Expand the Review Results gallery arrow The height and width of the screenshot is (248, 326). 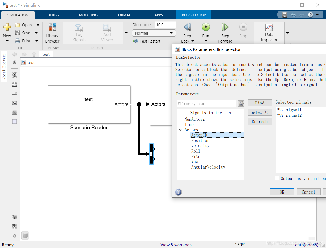pos(287,33)
